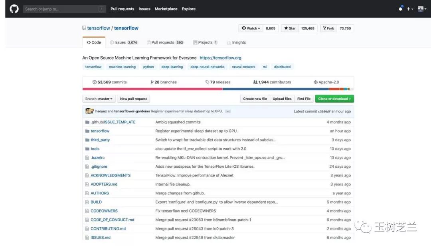Open the .github/ISSUE_TEMPLATE folder

coord(113,122)
